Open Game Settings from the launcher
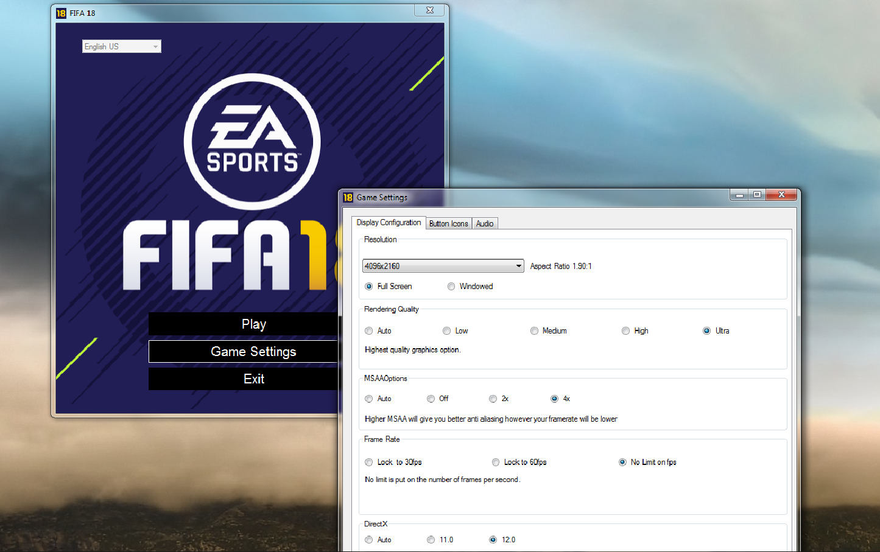 (244, 351)
